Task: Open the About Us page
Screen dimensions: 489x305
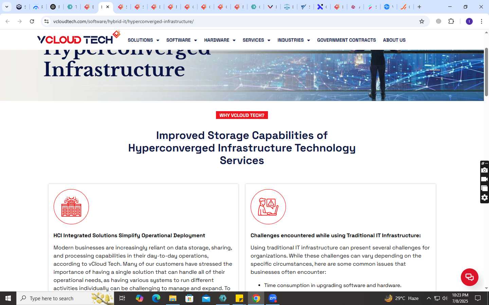Action: point(394,40)
